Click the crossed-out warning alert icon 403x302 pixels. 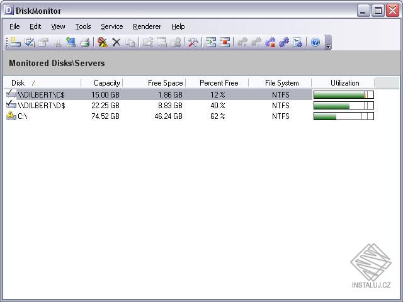[x=103, y=42]
